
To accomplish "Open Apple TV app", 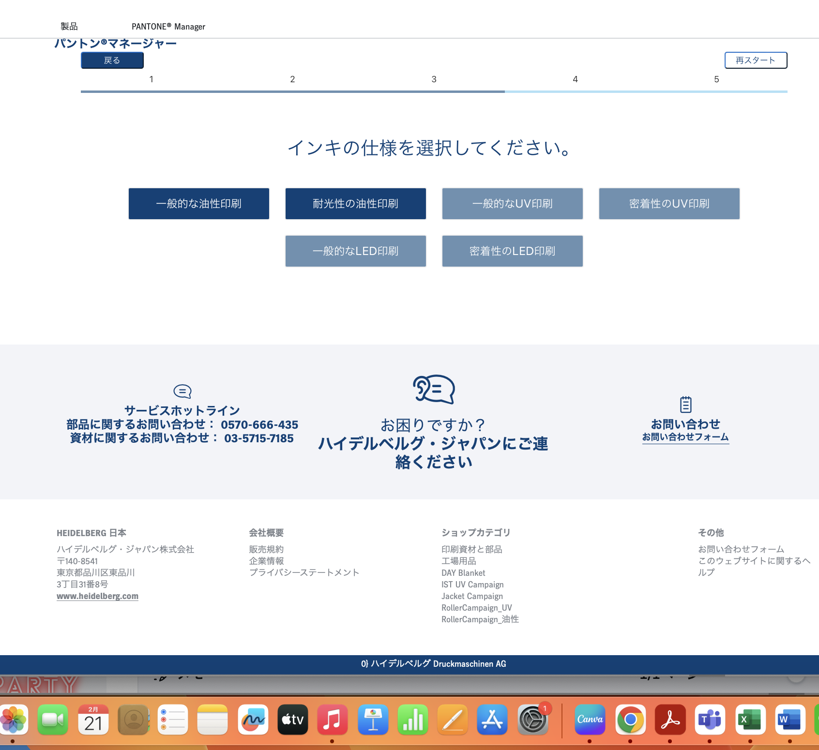I will 293,720.
